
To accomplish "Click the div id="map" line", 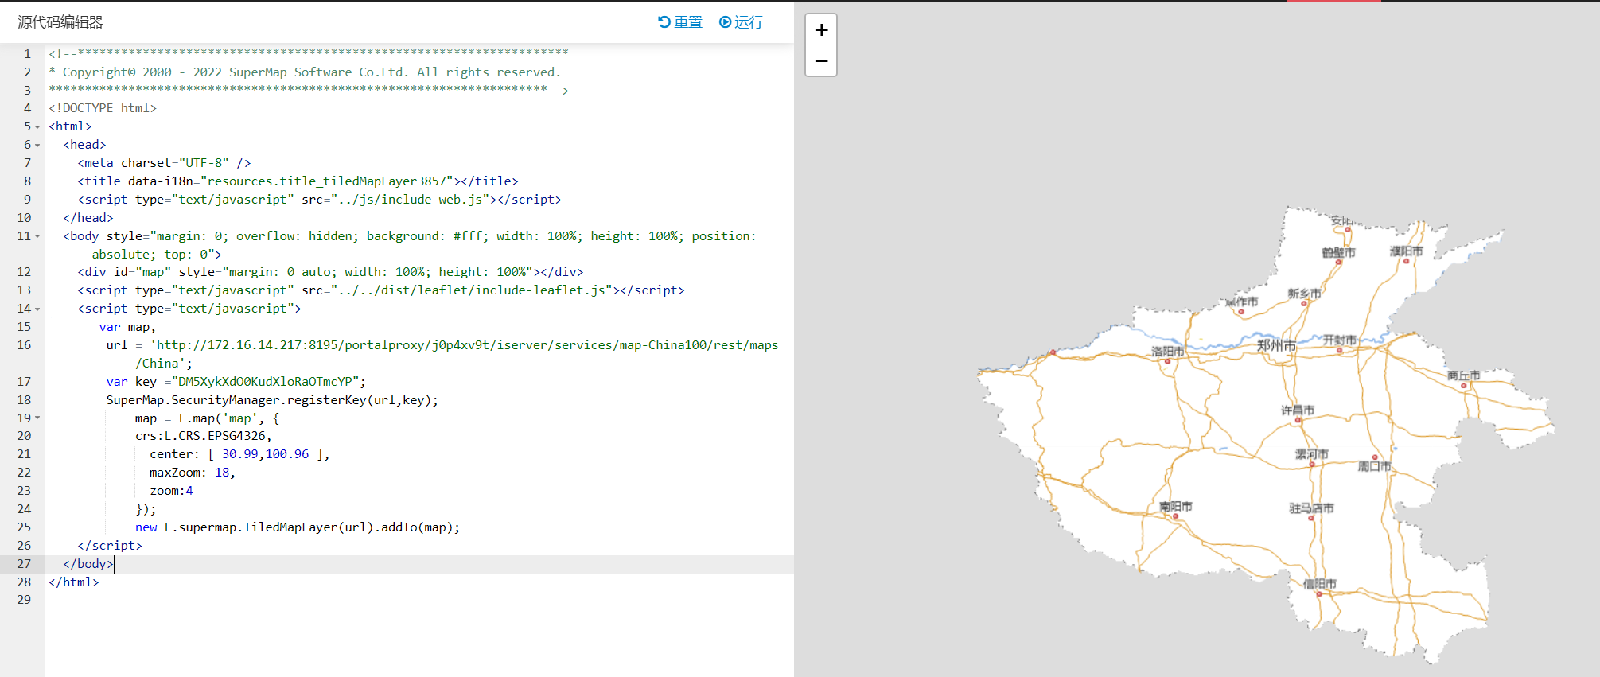I will pyautogui.click(x=330, y=272).
